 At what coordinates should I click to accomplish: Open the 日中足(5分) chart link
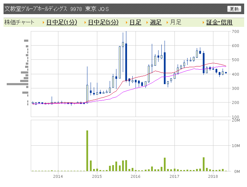point(103,22)
